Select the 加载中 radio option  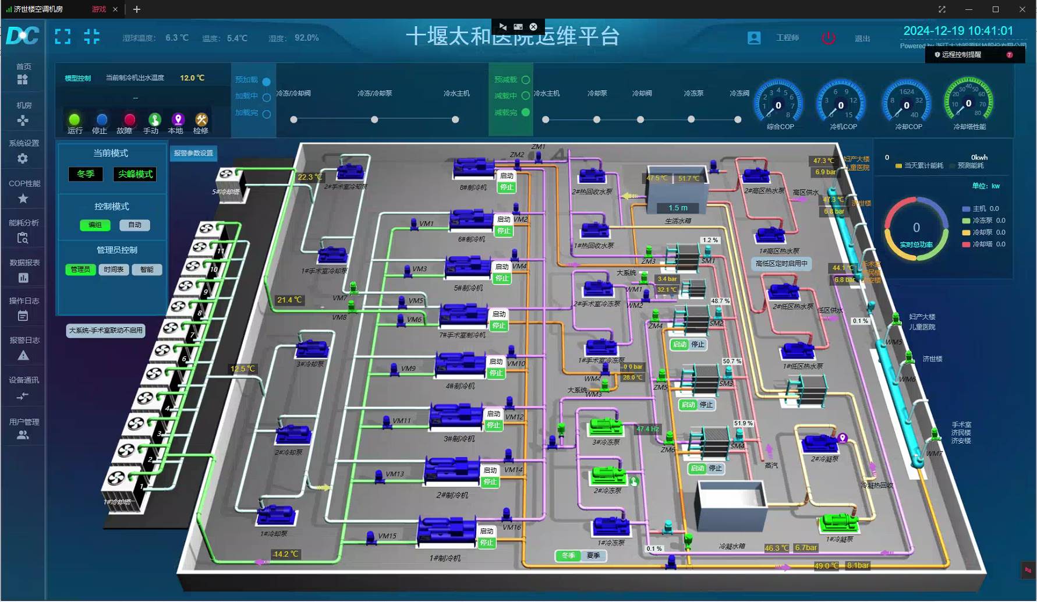tap(267, 97)
